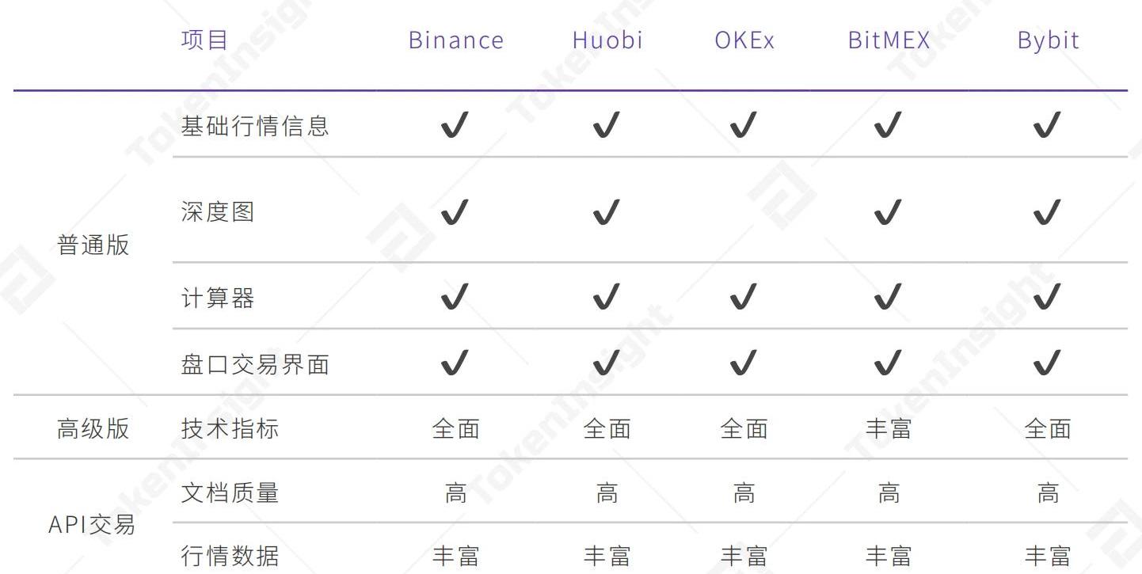Click the Bybit 深度图 checkmark

pyautogui.click(x=1047, y=212)
